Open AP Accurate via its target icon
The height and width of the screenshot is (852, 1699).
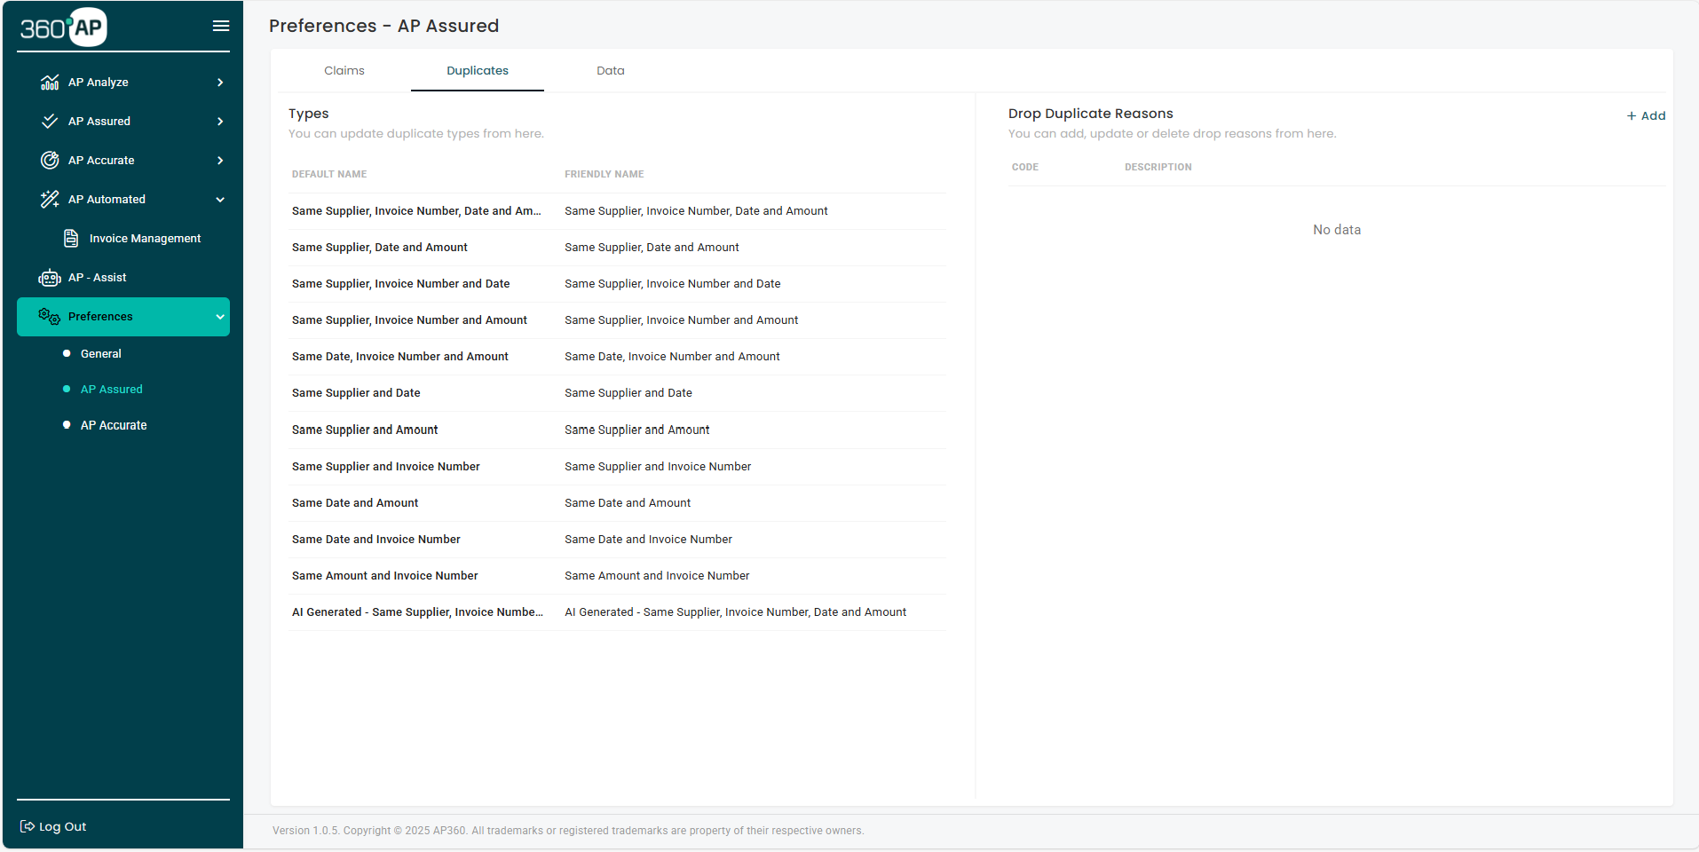pos(49,160)
